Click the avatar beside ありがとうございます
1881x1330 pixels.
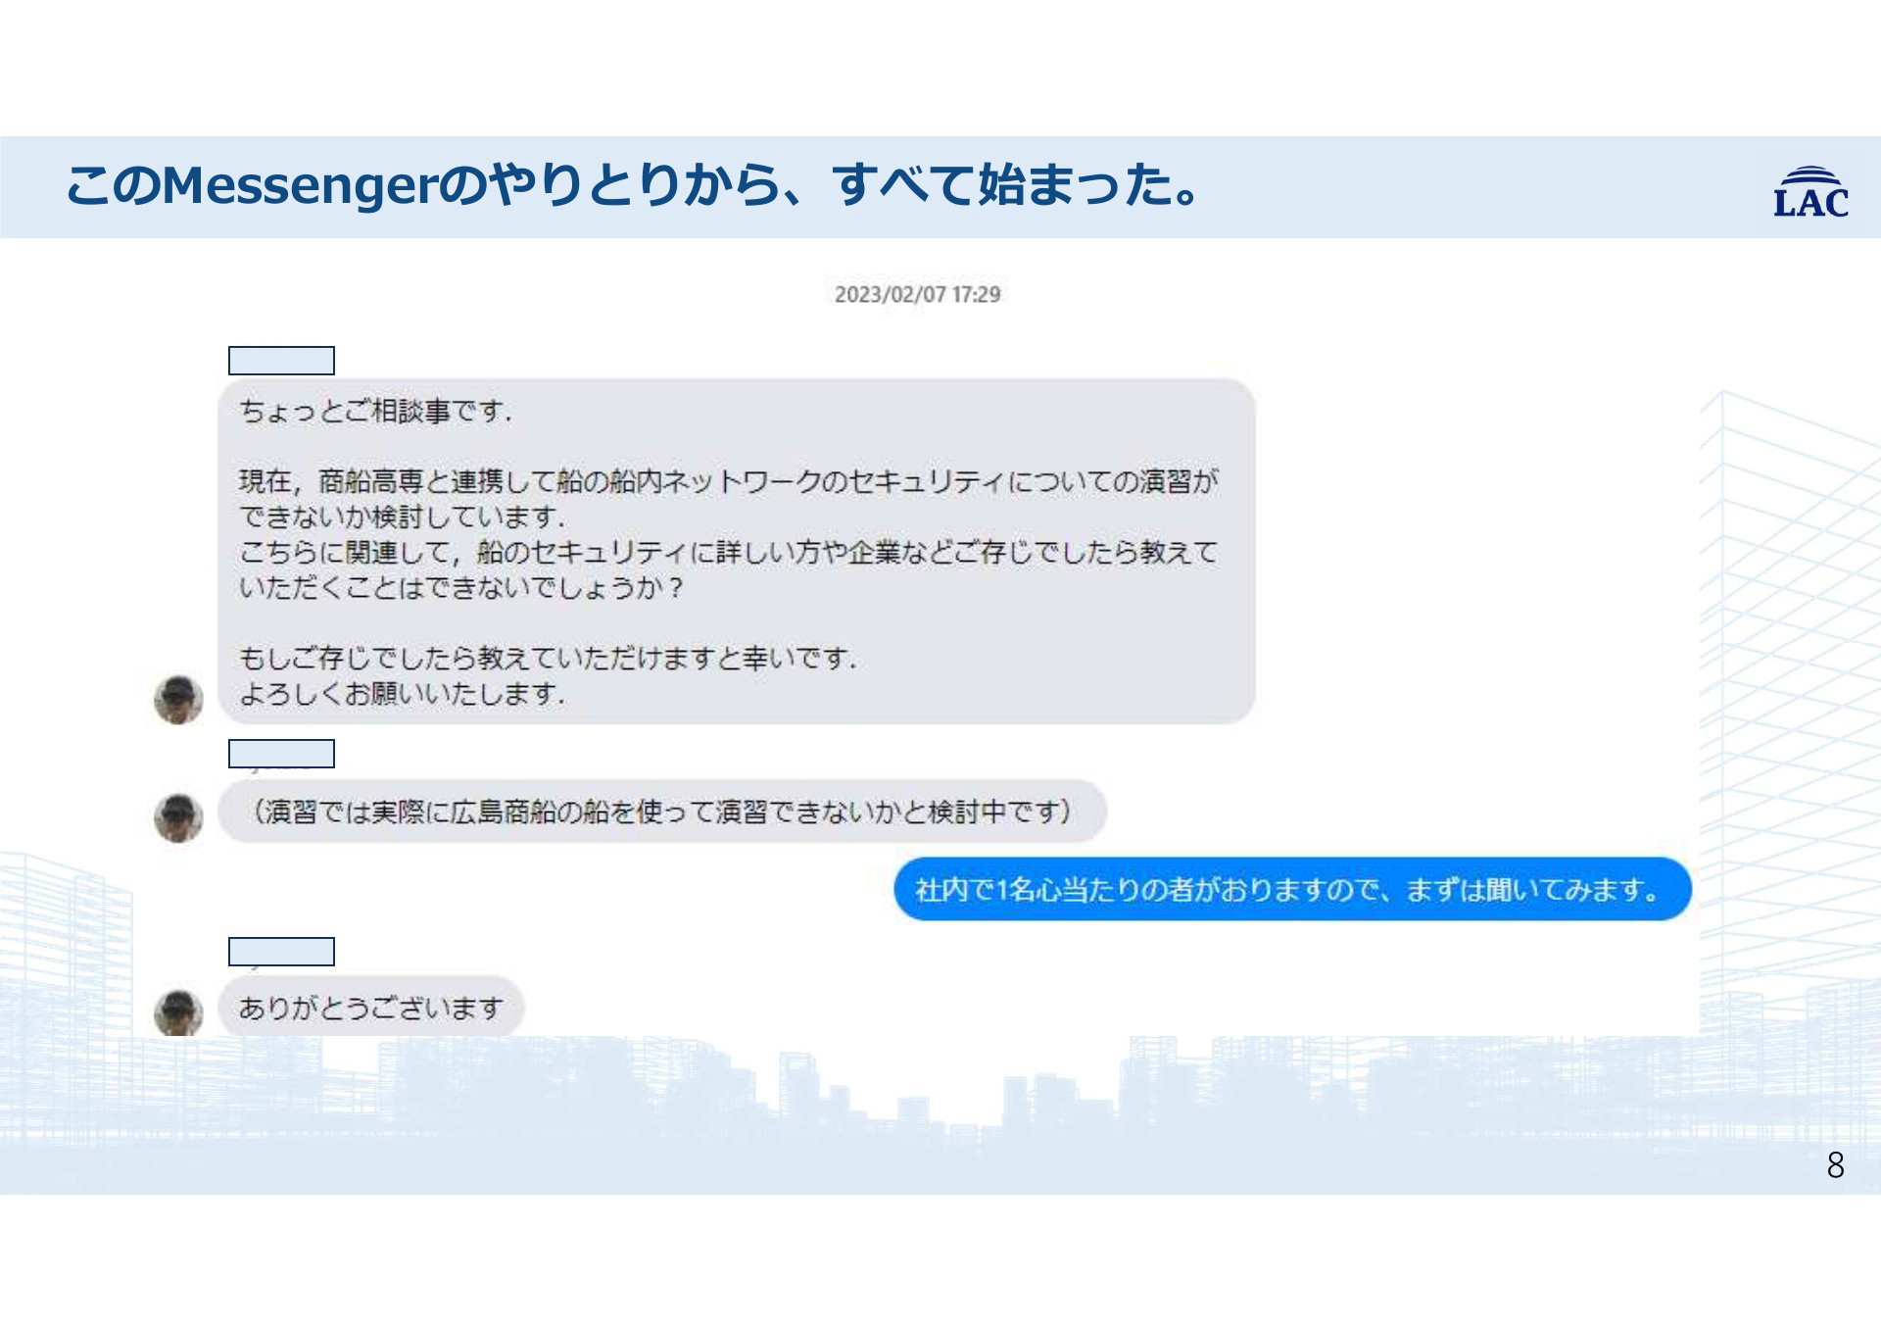pos(178,1012)
